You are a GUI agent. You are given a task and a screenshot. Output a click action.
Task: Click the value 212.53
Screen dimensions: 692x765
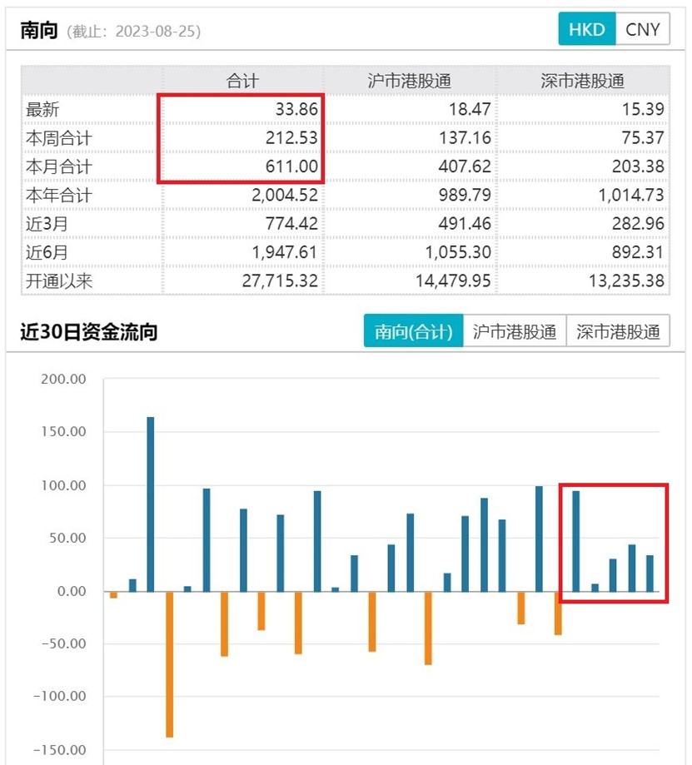(291, 137)
